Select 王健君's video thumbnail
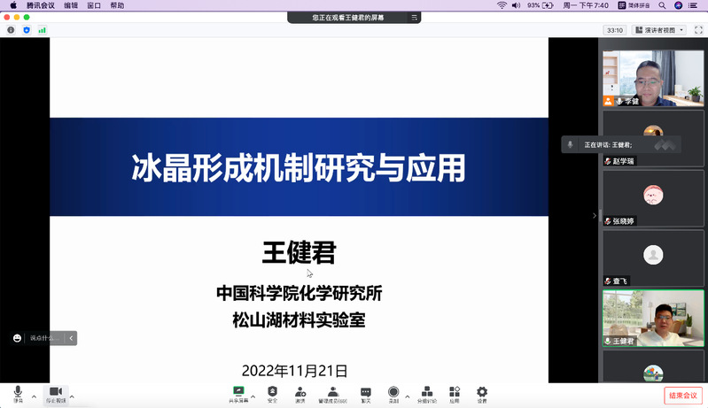This screenshot has width=708, height=408. [653, 319]
